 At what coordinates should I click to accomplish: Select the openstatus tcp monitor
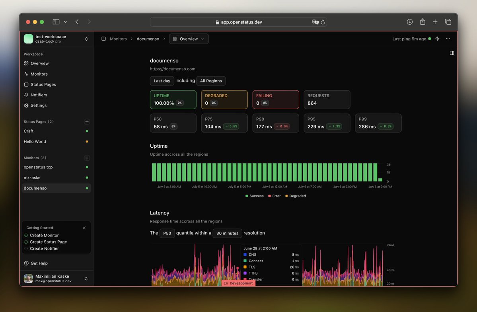pyautogui.click(x=56, y=167)
